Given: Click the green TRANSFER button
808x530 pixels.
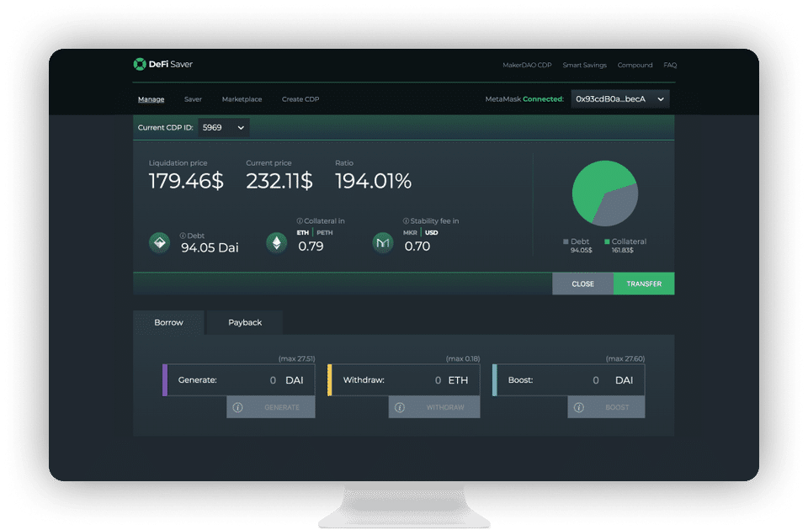Looking at the screenshot, I should (644, 284).
